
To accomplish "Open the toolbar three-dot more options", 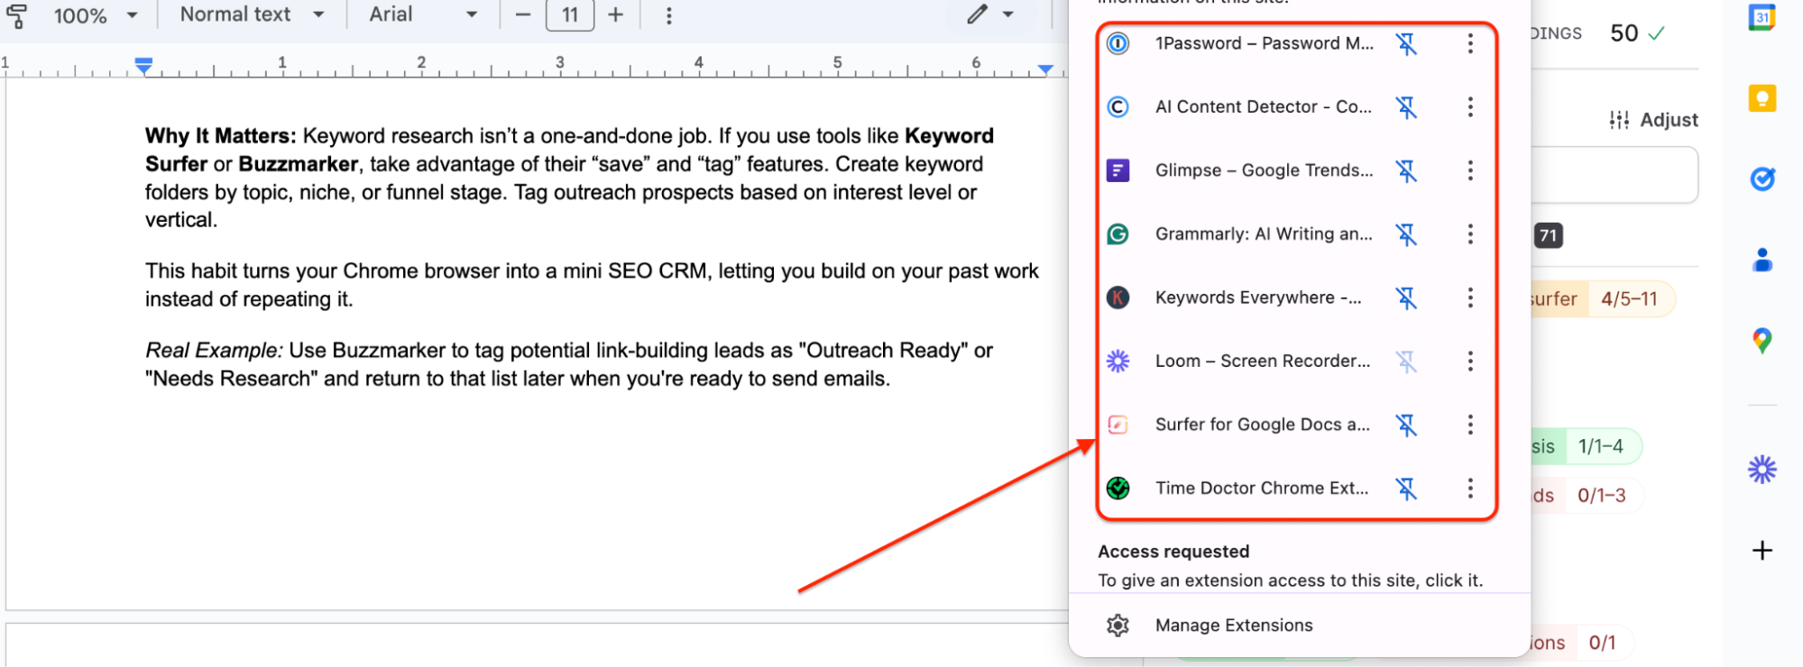I will (x=668, y=15).
